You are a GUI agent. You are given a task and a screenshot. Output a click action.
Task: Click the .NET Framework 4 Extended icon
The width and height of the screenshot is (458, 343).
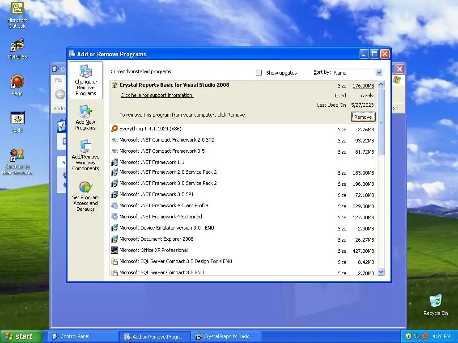(114, 217)
